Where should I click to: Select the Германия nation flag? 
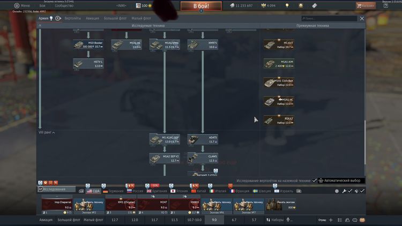click(x=113, y=191)
